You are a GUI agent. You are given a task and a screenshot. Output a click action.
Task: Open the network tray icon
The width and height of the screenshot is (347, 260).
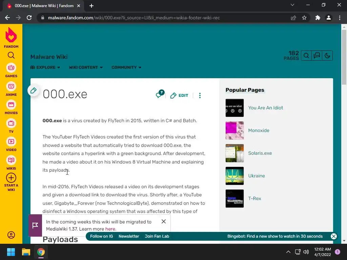(298, 252)
